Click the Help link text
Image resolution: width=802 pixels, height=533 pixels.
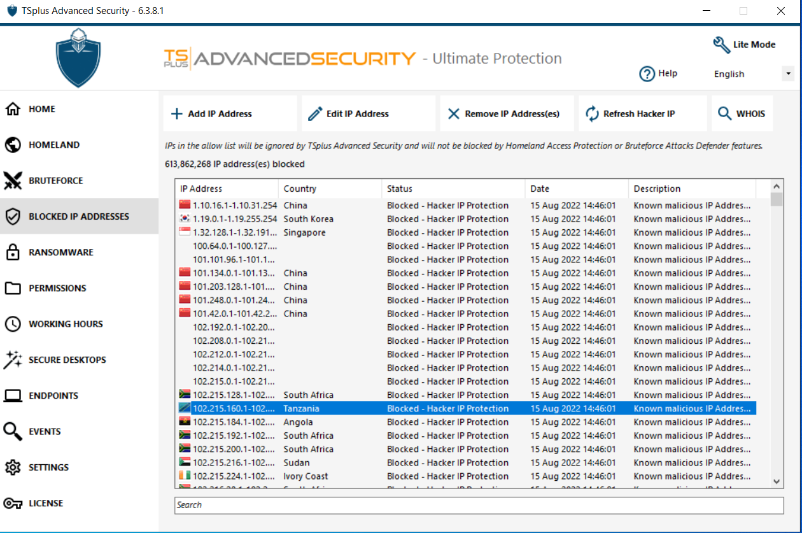[x=668, y=73]
